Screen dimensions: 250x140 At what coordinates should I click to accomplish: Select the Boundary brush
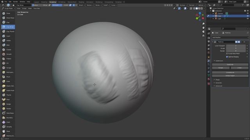(8, 117)
